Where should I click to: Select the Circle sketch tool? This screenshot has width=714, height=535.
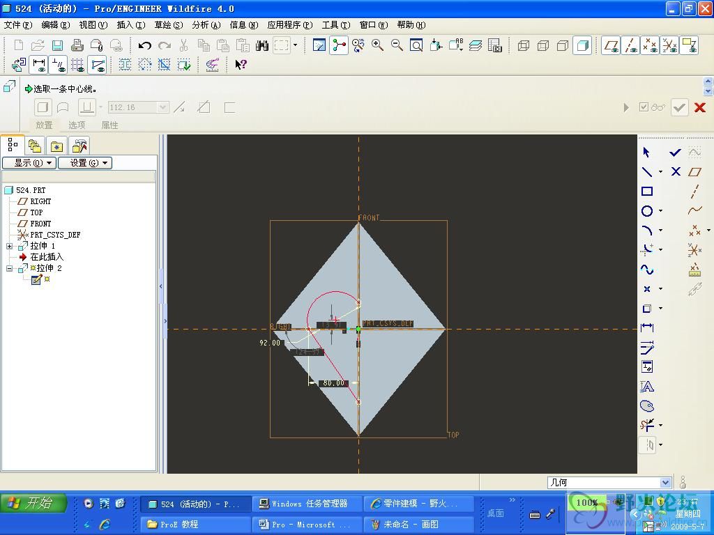(646, 210)
